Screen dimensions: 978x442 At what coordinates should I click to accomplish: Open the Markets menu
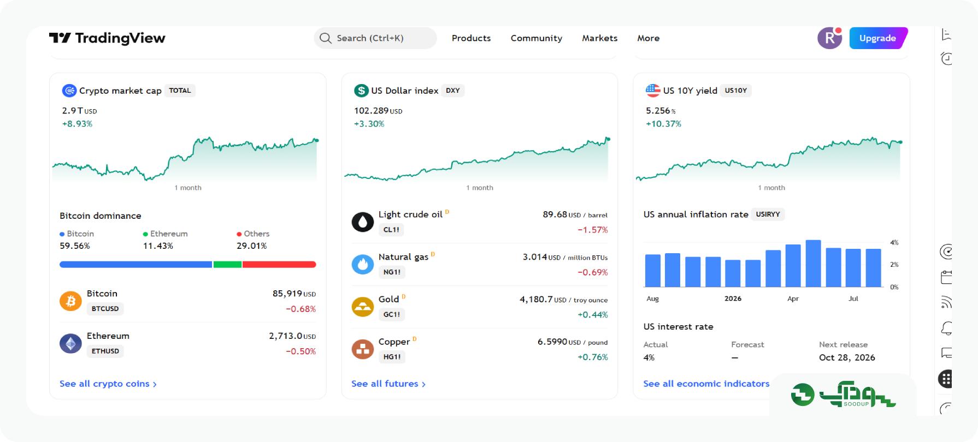[600, 38]
